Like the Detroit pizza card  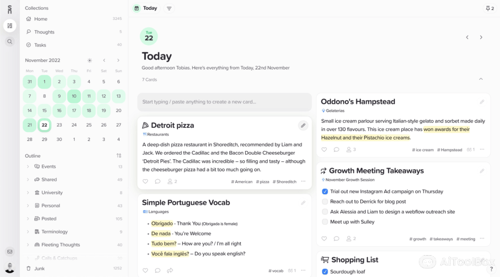tap(145, 182)
